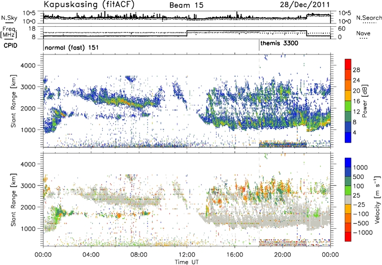Click the "-100" velocity colorbar tick
The height and width of the screenshot is (265, 382).
click(x=361, y=214)
